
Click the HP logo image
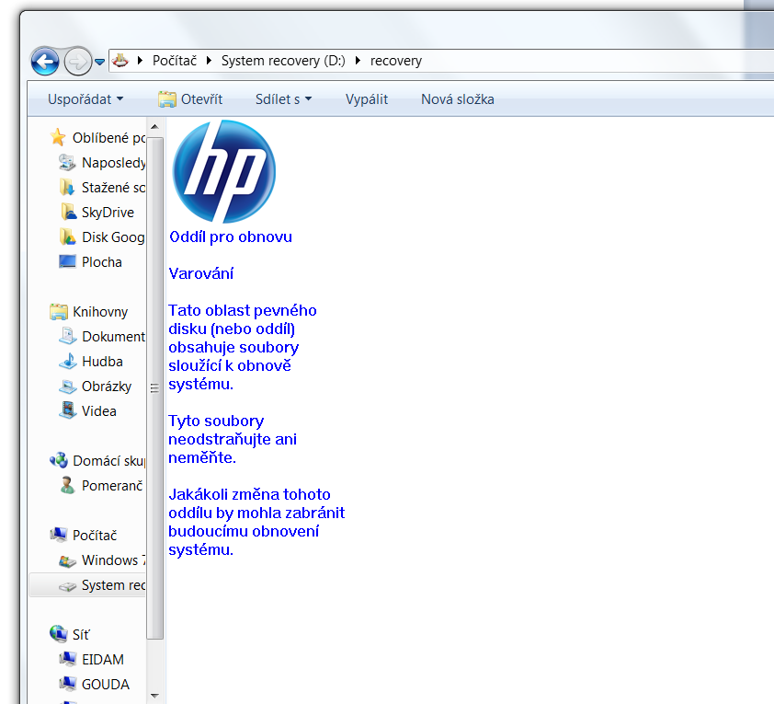(x=223, y=171)
